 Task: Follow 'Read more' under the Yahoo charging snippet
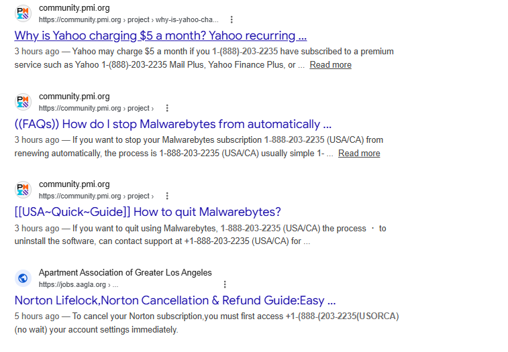coord(330,65)
